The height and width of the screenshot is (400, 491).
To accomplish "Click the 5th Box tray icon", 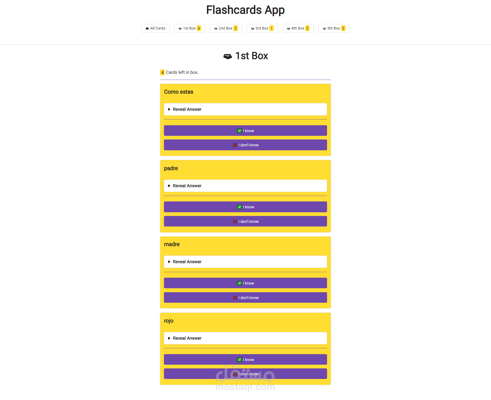I will coord(324,28).
